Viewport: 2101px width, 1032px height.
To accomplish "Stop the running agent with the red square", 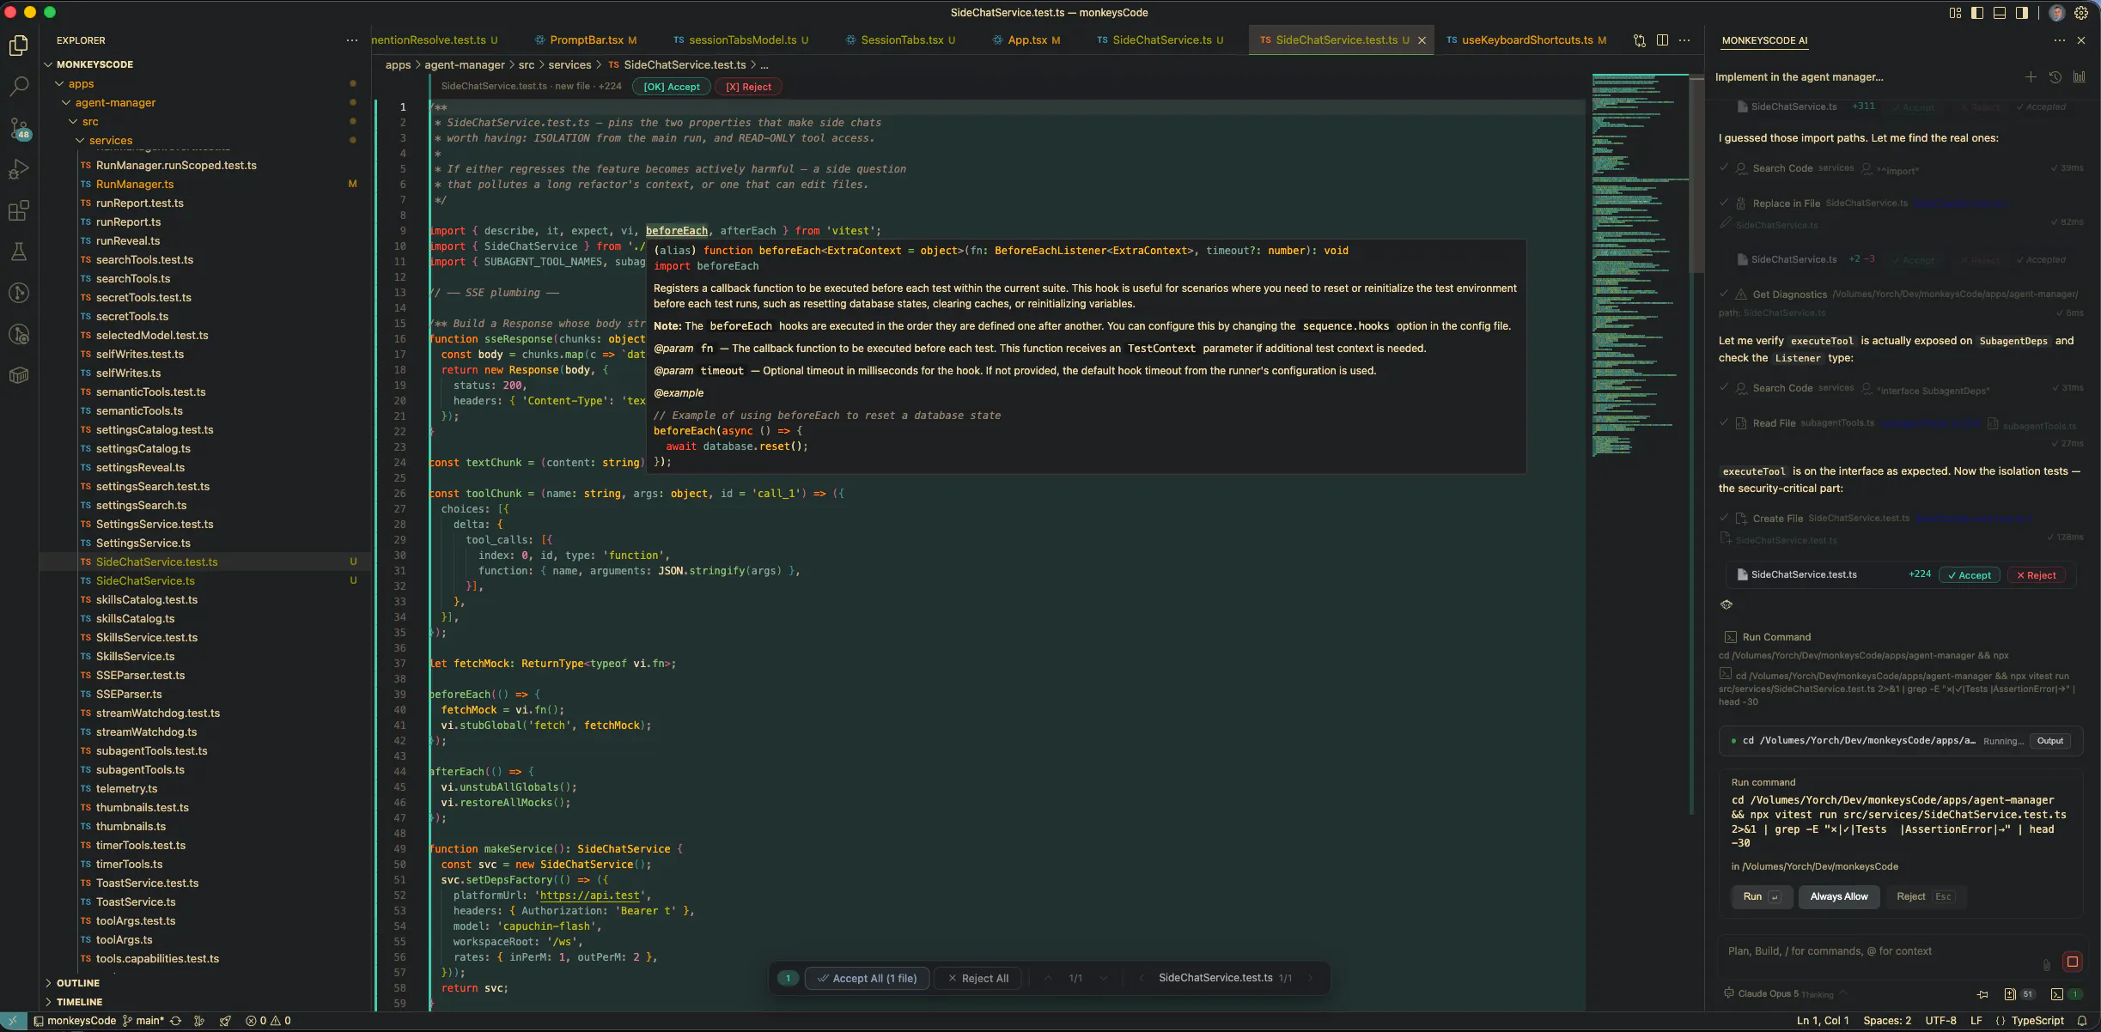I will tap(2072, 962).
